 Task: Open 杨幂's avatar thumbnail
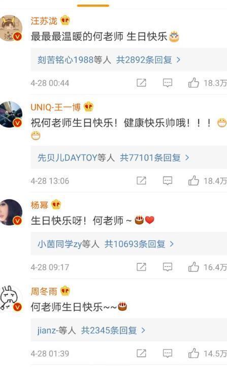click(11, 212)
